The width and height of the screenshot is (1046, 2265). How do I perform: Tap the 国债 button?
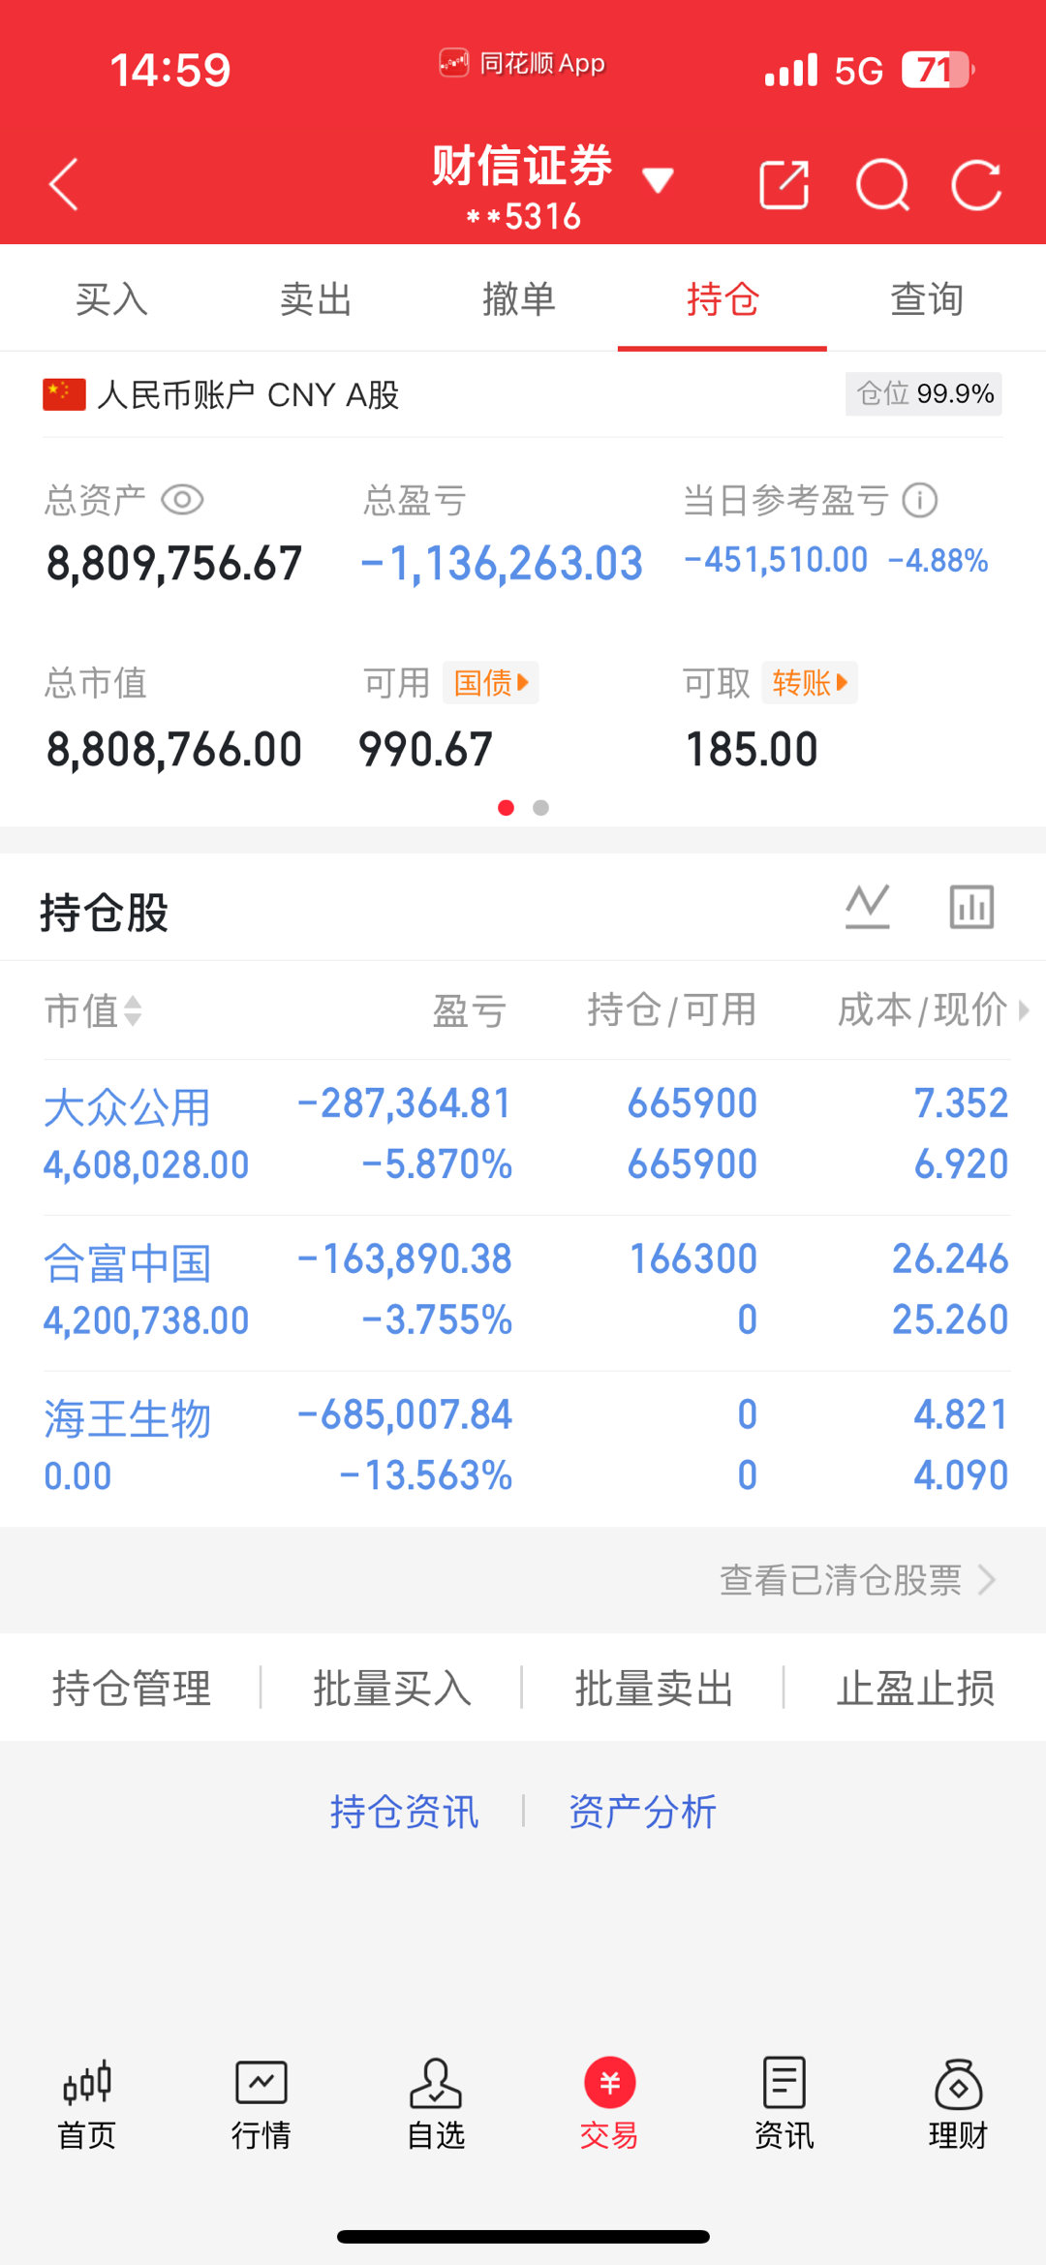pyautogui.click(x=491, y=683)
